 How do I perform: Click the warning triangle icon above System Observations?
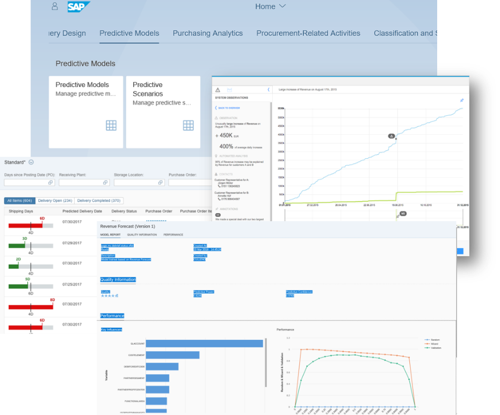[218, 90]
